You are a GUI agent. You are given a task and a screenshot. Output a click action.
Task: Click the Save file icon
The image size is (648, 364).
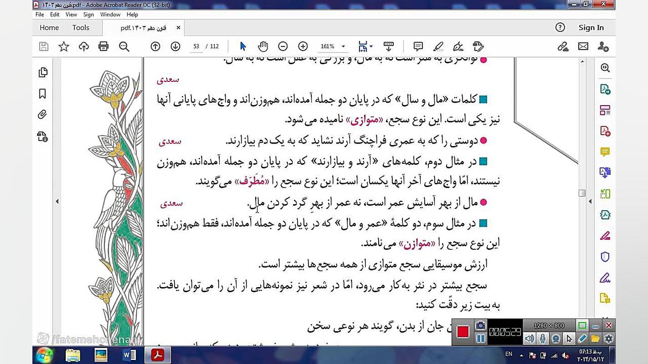tap(44, 47)
